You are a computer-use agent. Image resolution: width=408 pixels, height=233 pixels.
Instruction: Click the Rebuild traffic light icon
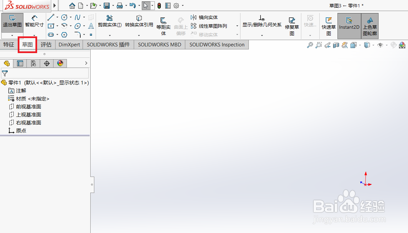pos(159,6)
